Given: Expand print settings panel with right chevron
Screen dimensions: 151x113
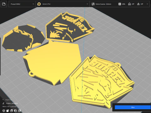Looking at the screenshot, I should tap(147, 4).
